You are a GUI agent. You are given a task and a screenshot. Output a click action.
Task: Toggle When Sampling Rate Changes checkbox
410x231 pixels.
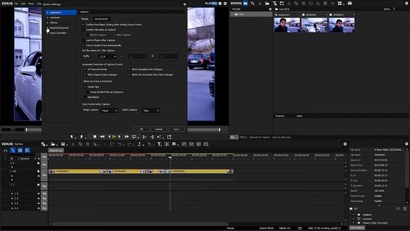point(129,69)
